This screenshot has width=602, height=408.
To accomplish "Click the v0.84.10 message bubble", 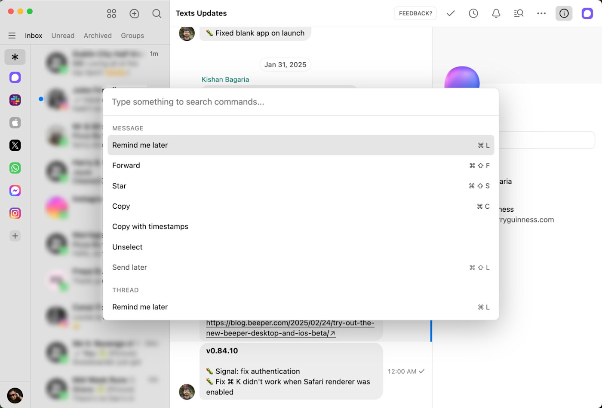I will pyautogui.click(x=291, y=371).
